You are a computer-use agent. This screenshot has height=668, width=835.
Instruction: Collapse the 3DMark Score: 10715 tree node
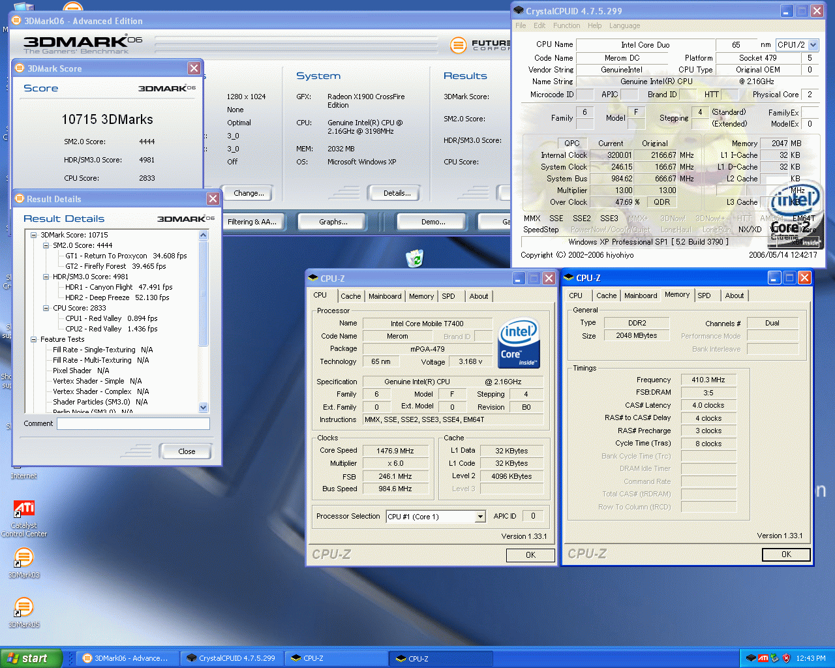click(34, 235)
